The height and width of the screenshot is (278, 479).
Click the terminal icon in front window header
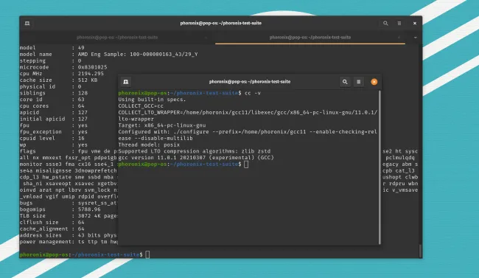click(126, 82)
